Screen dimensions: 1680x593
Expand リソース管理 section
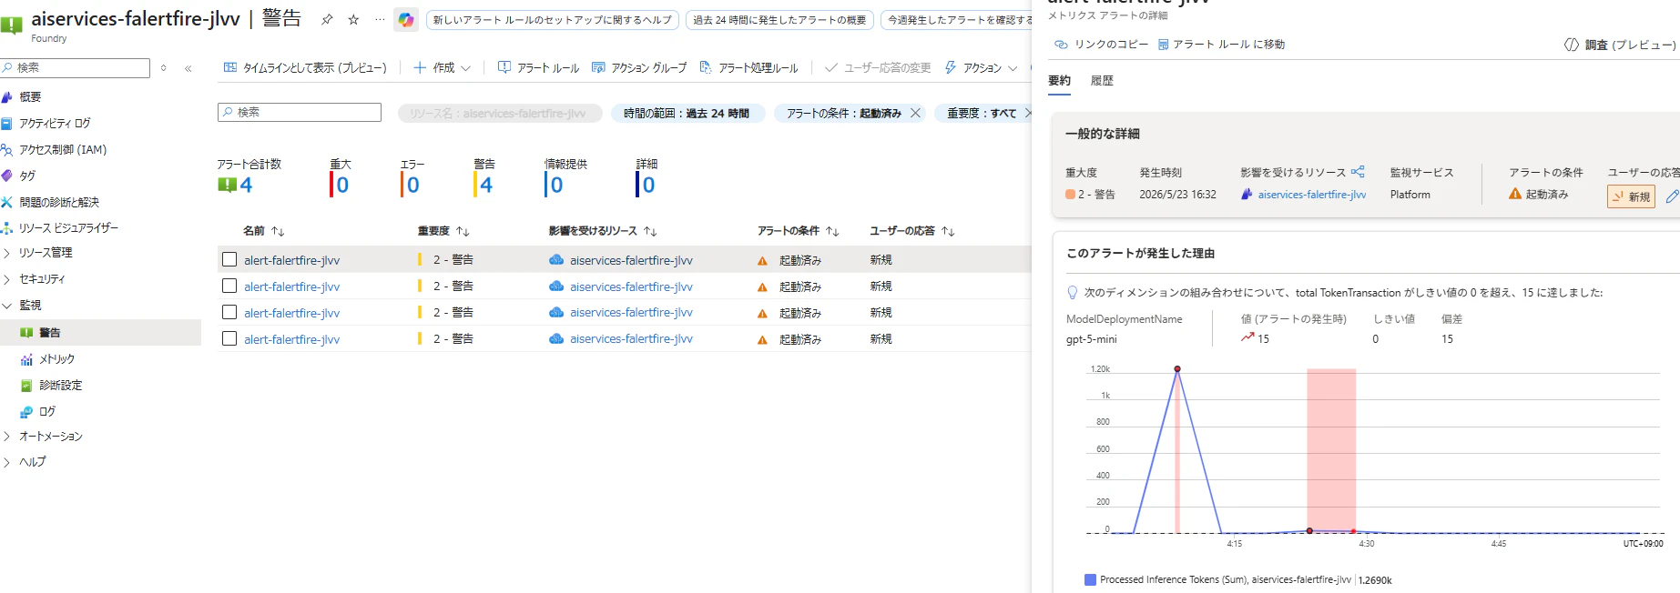pos(46,253)
